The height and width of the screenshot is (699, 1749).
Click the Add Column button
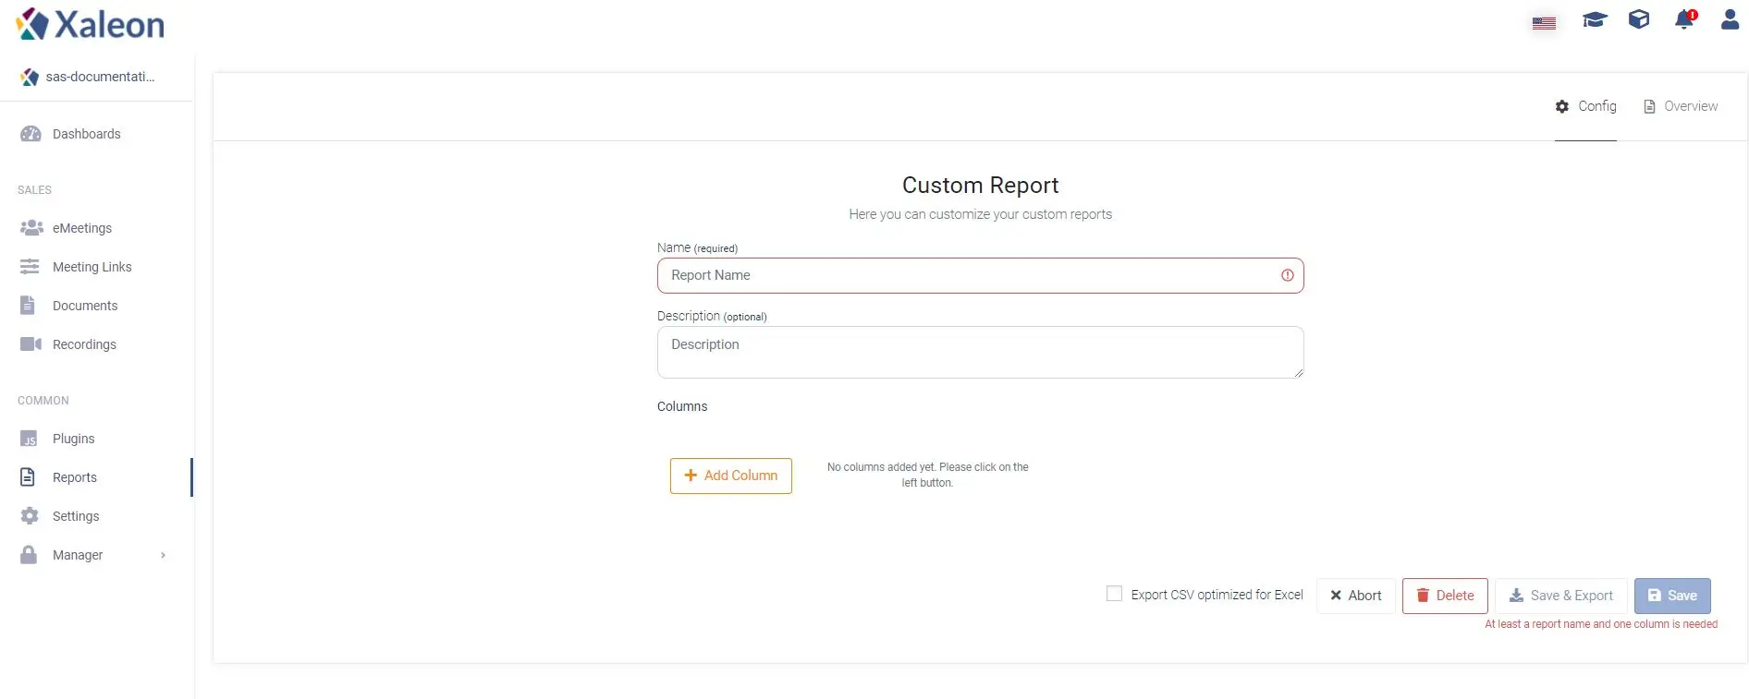[730, 476]
